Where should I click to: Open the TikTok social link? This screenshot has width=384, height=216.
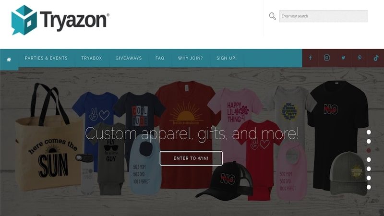point(376,58)
